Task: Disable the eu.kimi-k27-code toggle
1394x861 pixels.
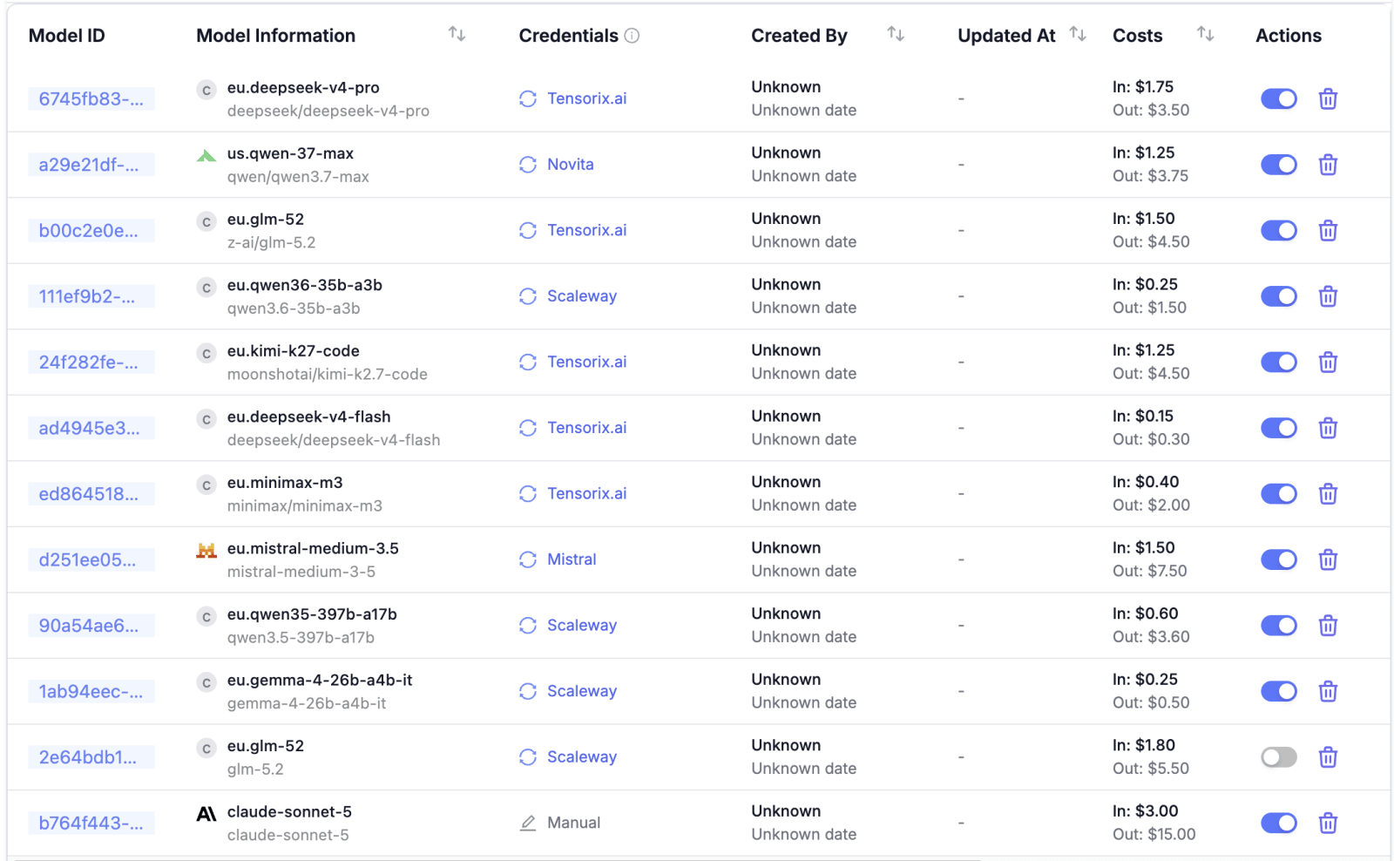Action: 1279,363
